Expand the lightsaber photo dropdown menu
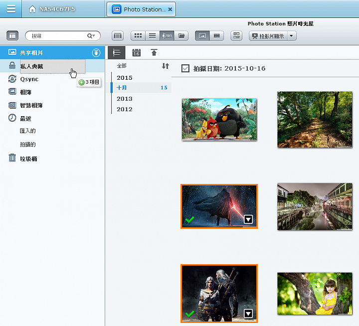Viewport: 359px width, 326px height. (x=248, y=219)
